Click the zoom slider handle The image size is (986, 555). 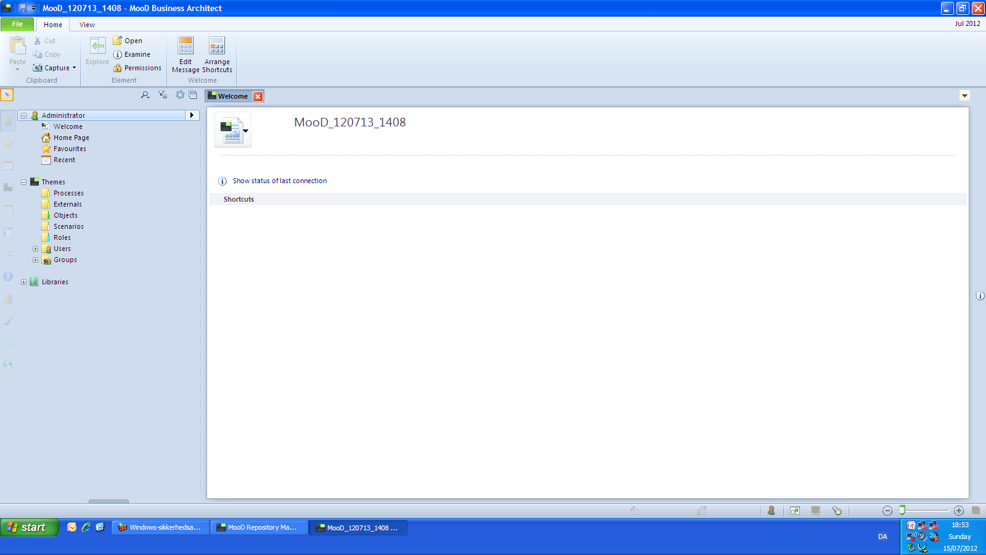click(x=902, y=510)
